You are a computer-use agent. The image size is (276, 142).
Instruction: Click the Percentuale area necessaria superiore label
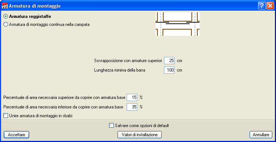pos(64,97)
